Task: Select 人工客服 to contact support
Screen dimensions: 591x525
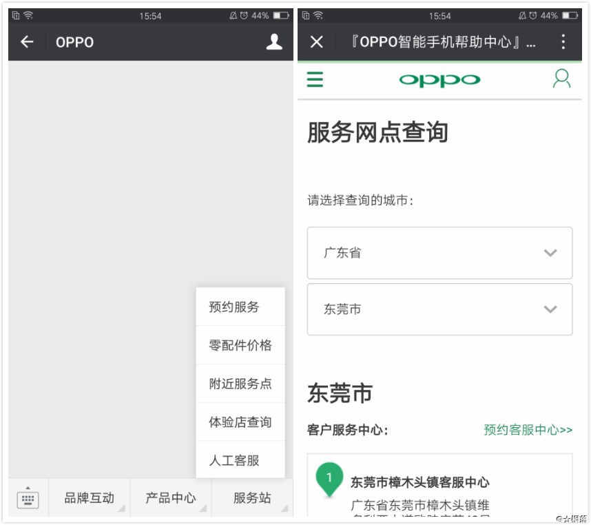Action: (240, 462)
